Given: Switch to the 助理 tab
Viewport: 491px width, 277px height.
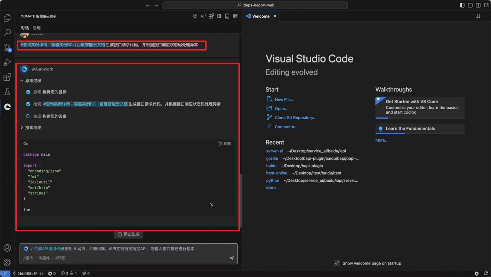Looking at the screenshot, I should click(37, 28).
